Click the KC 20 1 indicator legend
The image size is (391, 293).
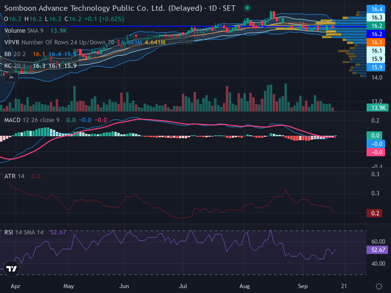pyautogui.click(x=15, y=66)
